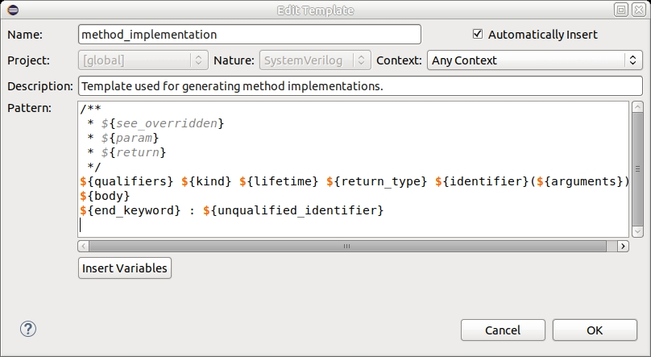Click the vertical scrollbar thumb in Pattern
651x357 pixels.
(637, 168)
